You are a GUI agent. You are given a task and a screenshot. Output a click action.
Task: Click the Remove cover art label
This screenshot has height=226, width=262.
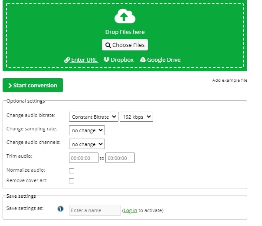point(27,180)
